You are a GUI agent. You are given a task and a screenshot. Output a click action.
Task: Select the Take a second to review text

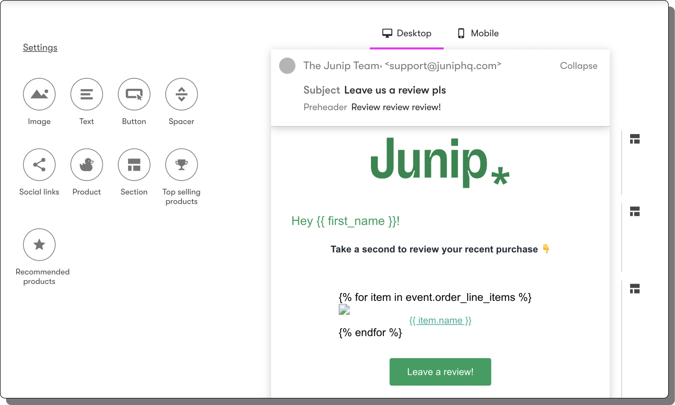click(440, 249)
